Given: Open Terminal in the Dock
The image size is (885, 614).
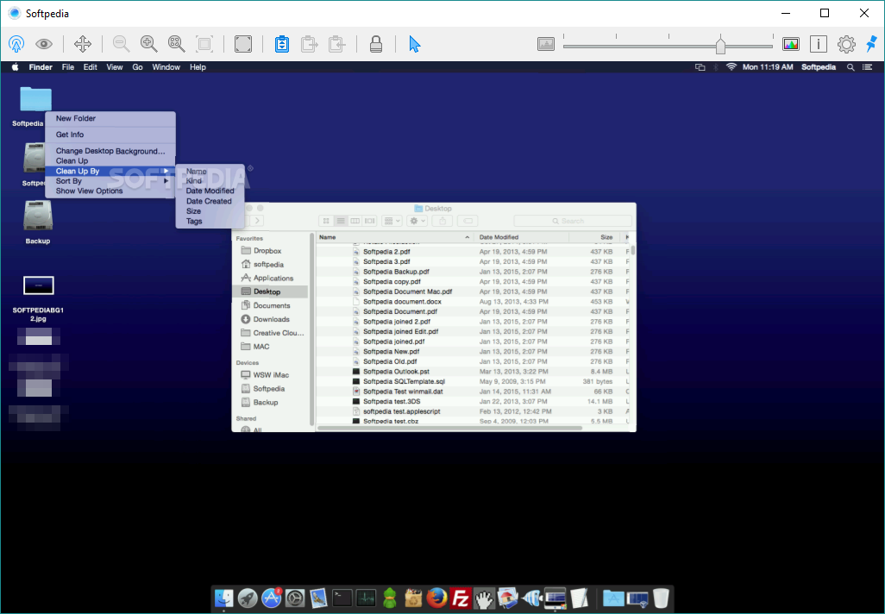Looking at the screenshot, I should pos(342,598).
